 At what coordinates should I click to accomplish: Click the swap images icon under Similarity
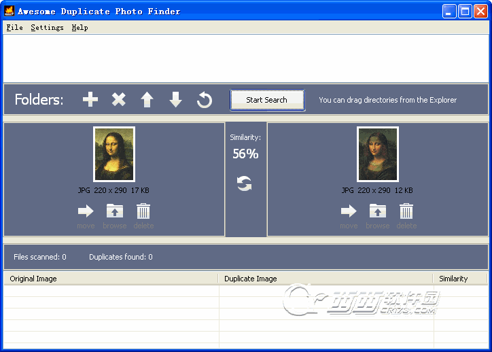245,183
